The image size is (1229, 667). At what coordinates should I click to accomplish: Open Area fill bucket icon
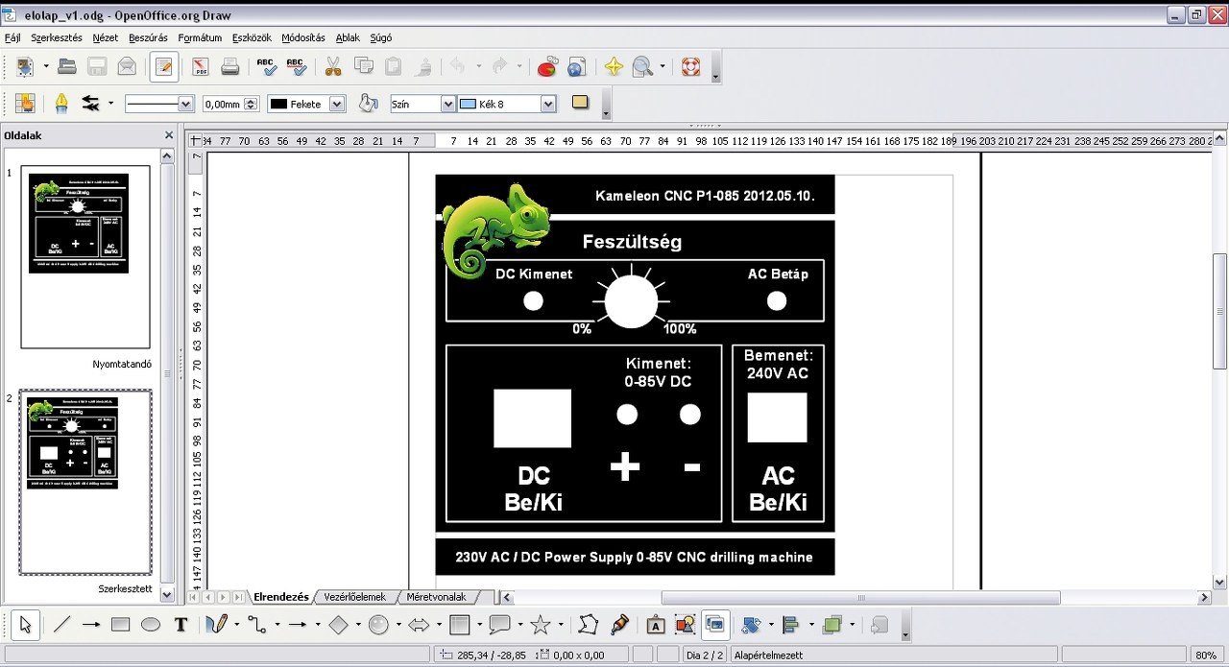click(368, 104)
